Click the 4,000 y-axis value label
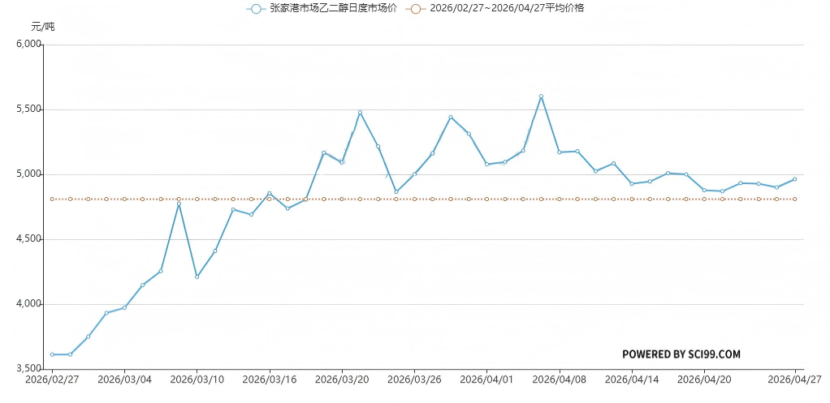Screen dimensions: 830x403 (28, 304)
